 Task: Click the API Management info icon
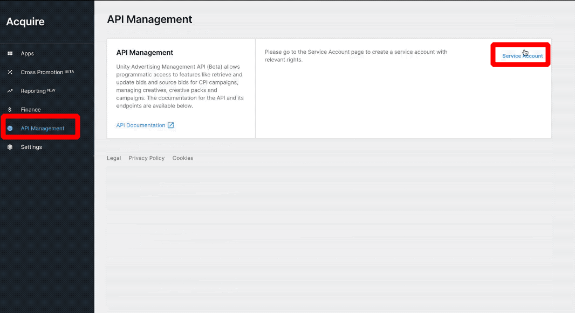click(10, 129)
